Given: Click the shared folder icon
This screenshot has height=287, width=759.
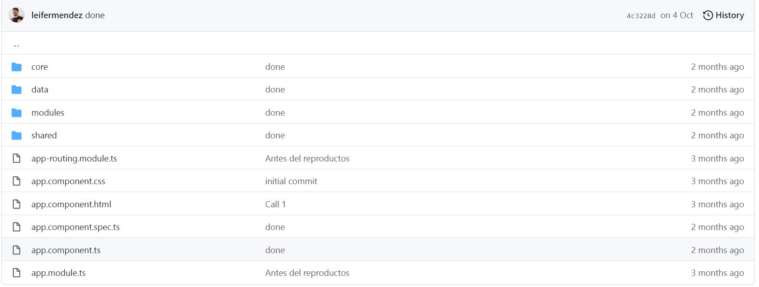Looking at the screenshot, I should (x=17, y=135).
